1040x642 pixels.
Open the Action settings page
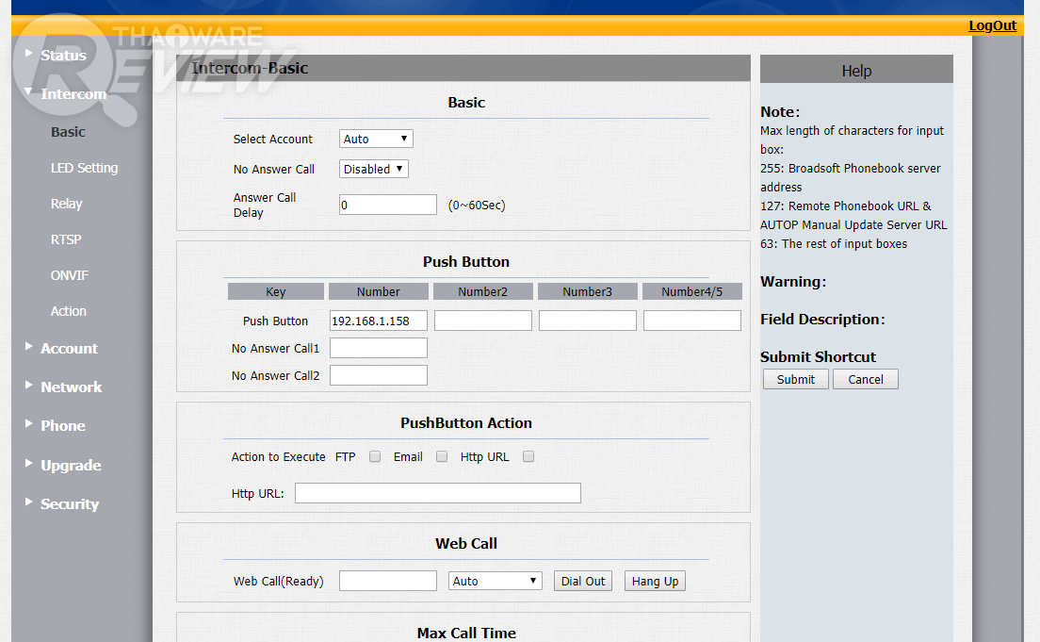pos(69,311)
